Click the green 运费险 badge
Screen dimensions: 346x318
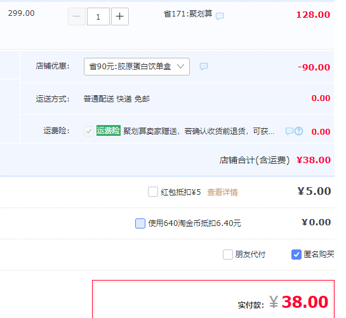[x=109, y=131]
